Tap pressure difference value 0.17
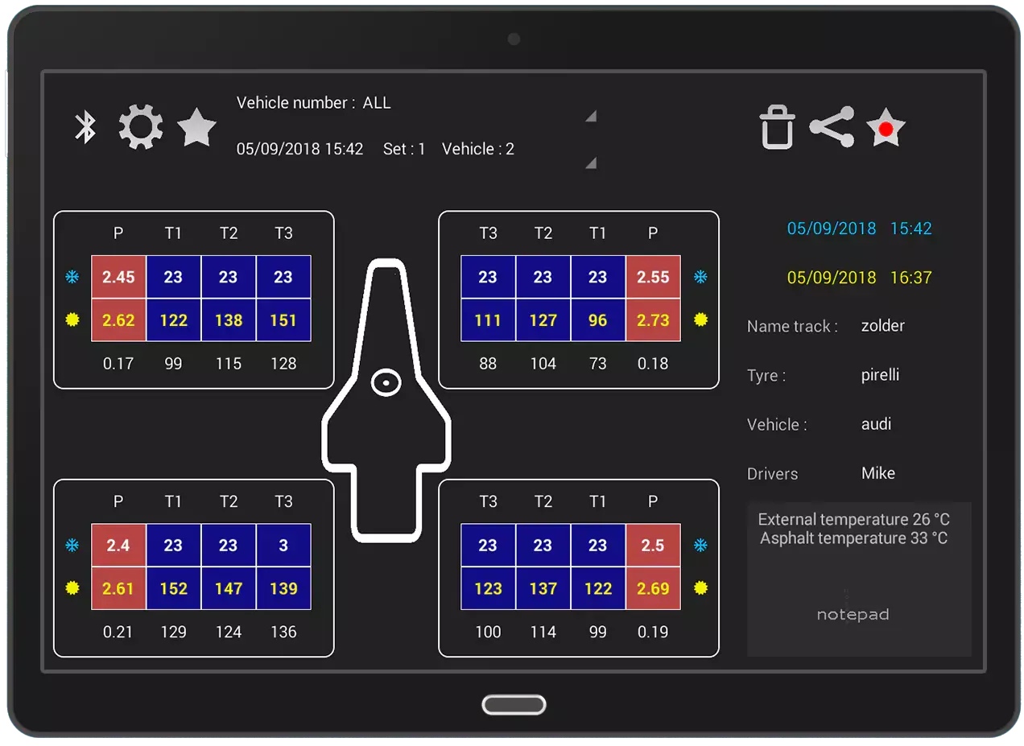The height and width of the screenshot is (746, 1024). point(118,364)
